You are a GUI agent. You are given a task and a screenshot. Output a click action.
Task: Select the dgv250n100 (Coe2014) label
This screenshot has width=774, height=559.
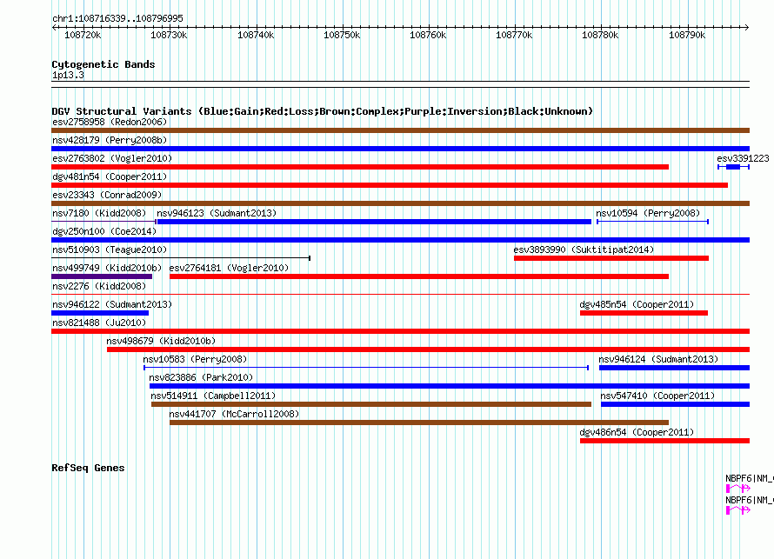104,231
